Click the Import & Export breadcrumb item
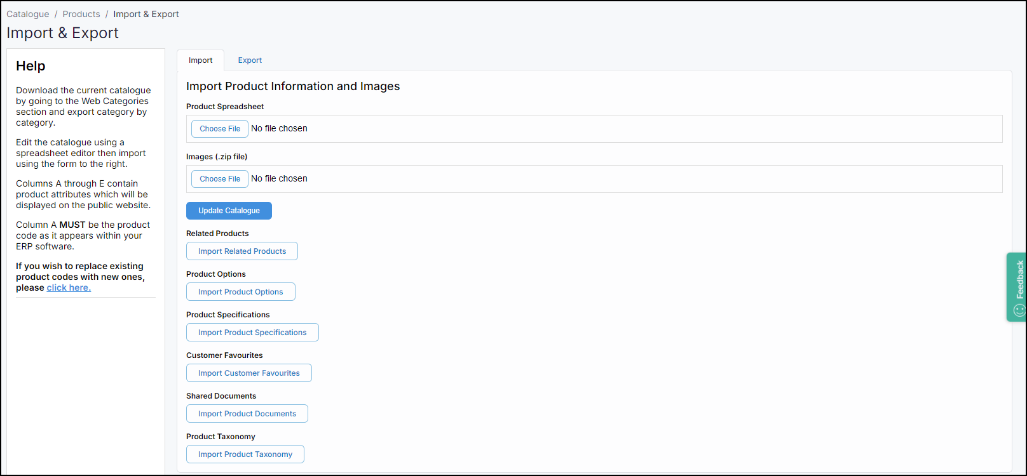Screen dimensions: 1027x476 click(x=146, y=14)
